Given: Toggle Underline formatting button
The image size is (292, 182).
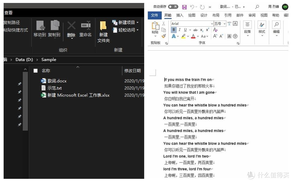Looking at the screenshot, I should [x=185, y=30].
